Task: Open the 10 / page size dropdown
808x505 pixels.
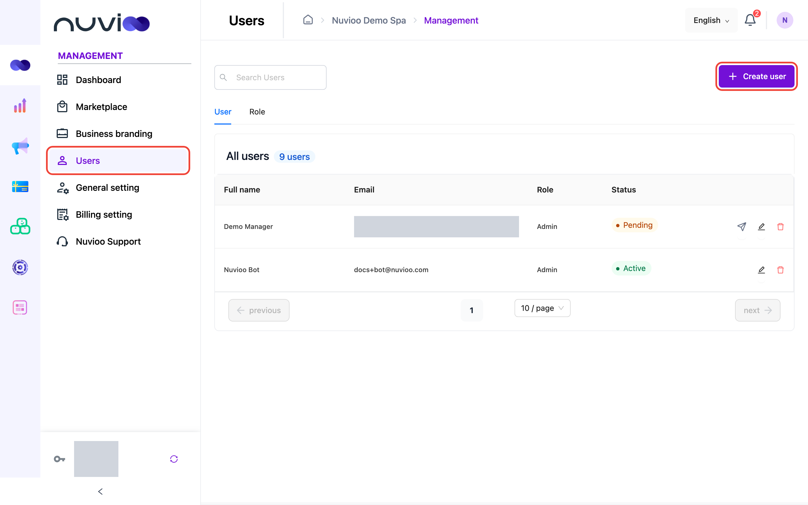Action: 542,308
